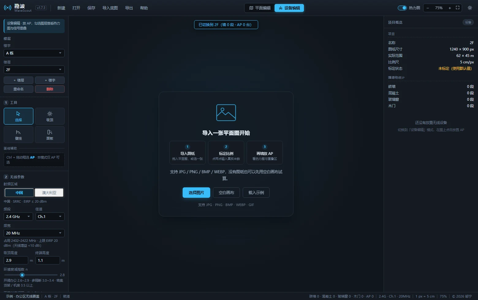Click the 未标定 (使用默认值) status text
The height and width of the screenshot is (300, 478).
point(456,69)
